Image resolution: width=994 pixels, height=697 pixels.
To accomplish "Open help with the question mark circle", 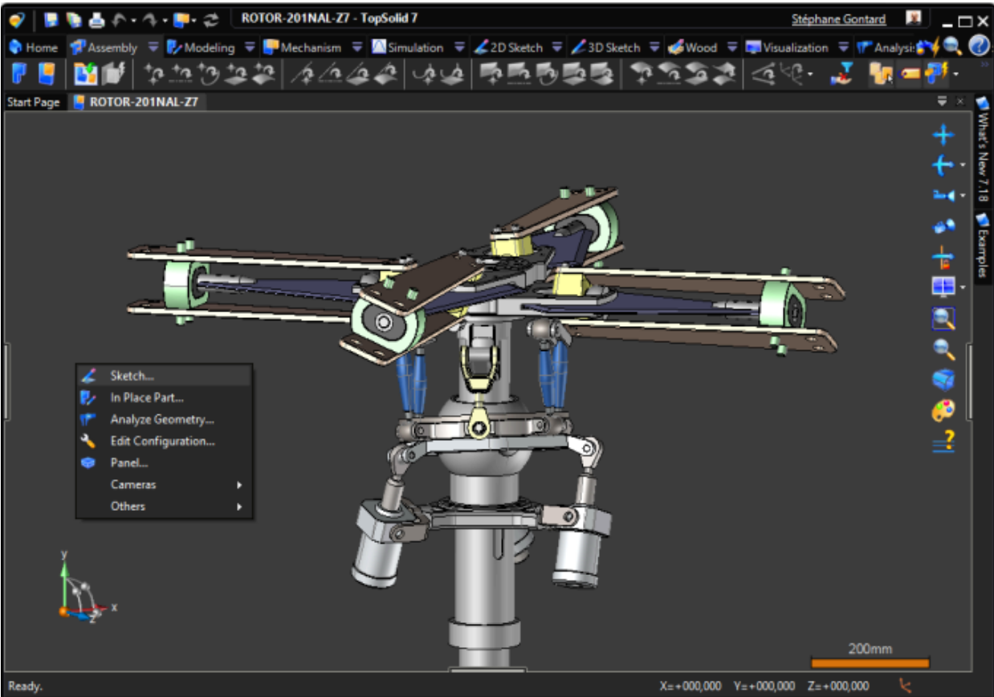I will click(x=979, y=47).
